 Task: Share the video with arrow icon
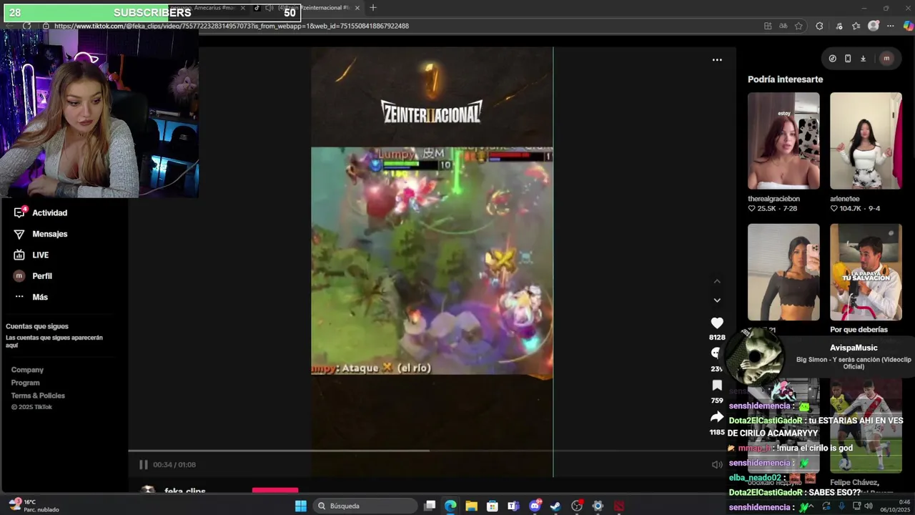point(717,417)
